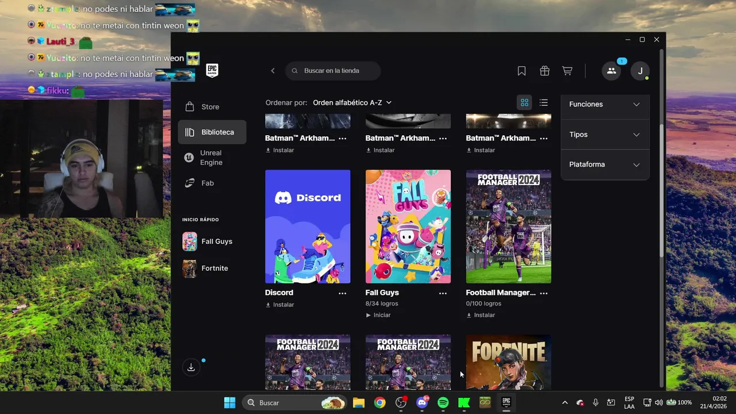Switch library to grid view
736x414 pixels.
click(x=524, y=102)
